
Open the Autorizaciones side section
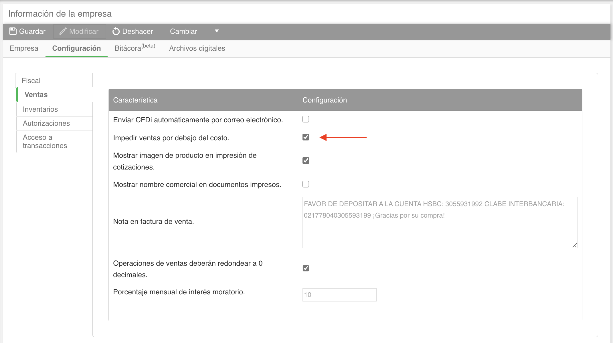point(54,123)
